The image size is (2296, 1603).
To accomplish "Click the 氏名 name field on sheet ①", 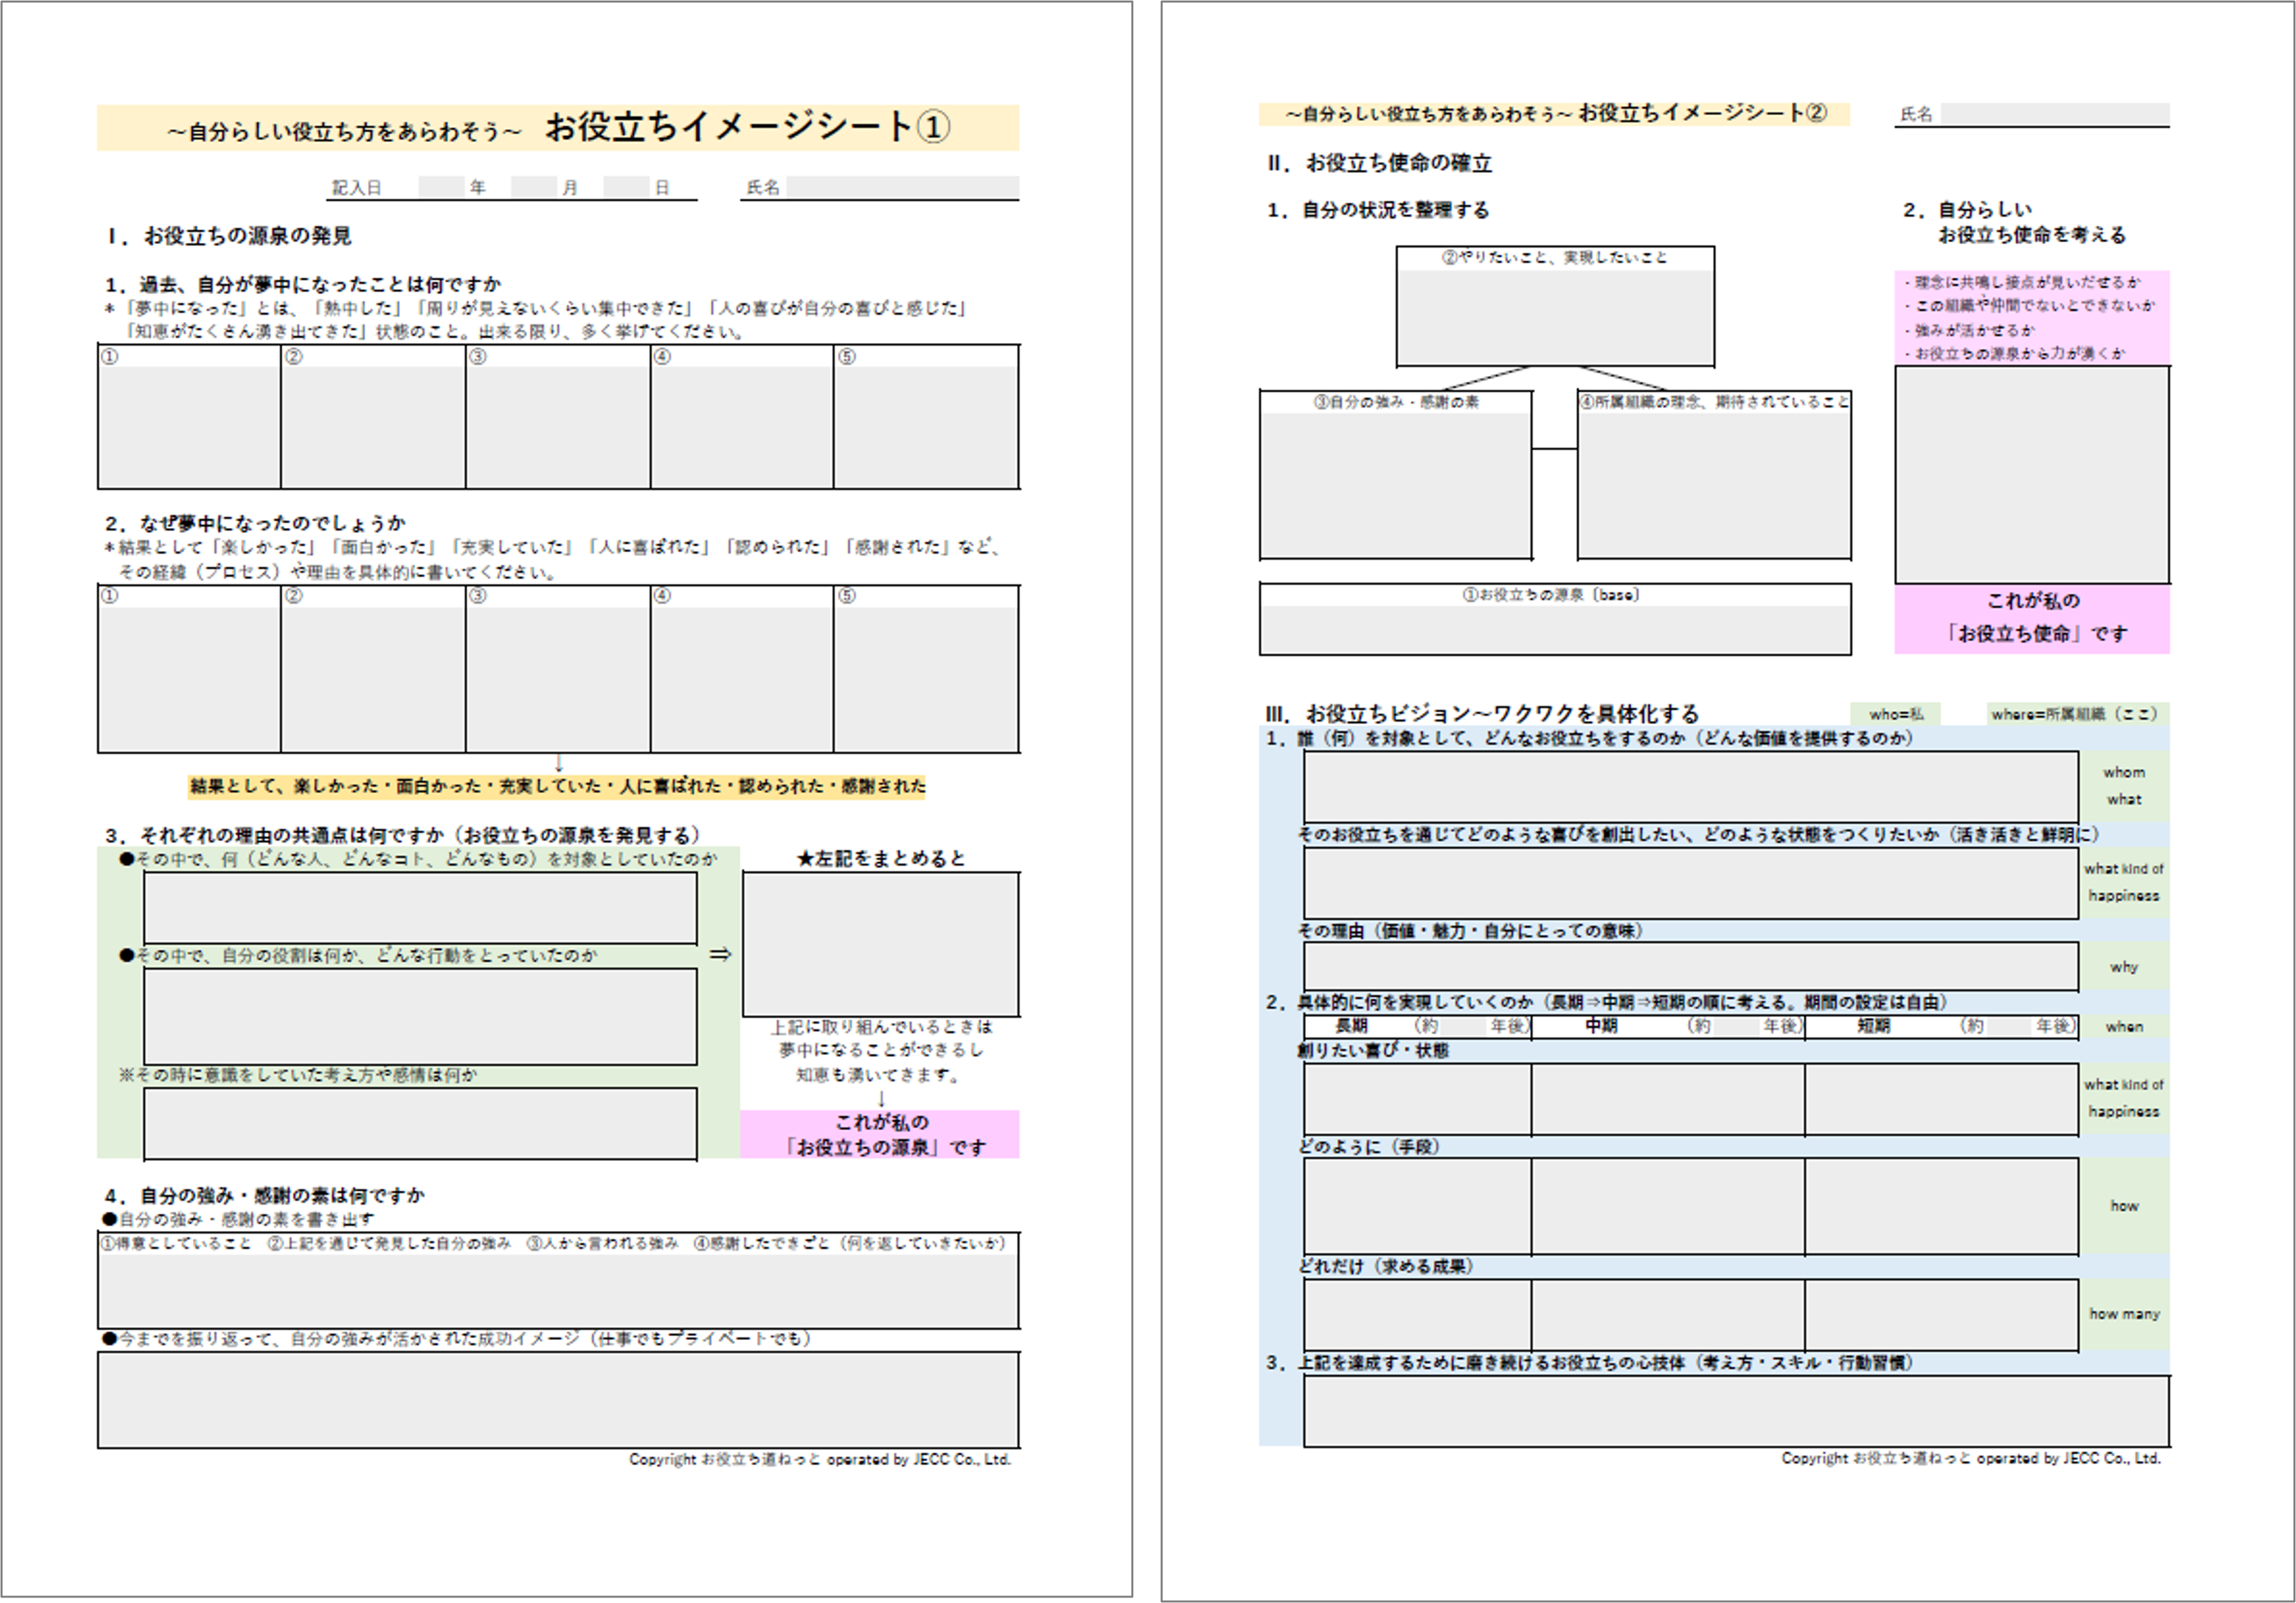I will click(x=902, y=187).
